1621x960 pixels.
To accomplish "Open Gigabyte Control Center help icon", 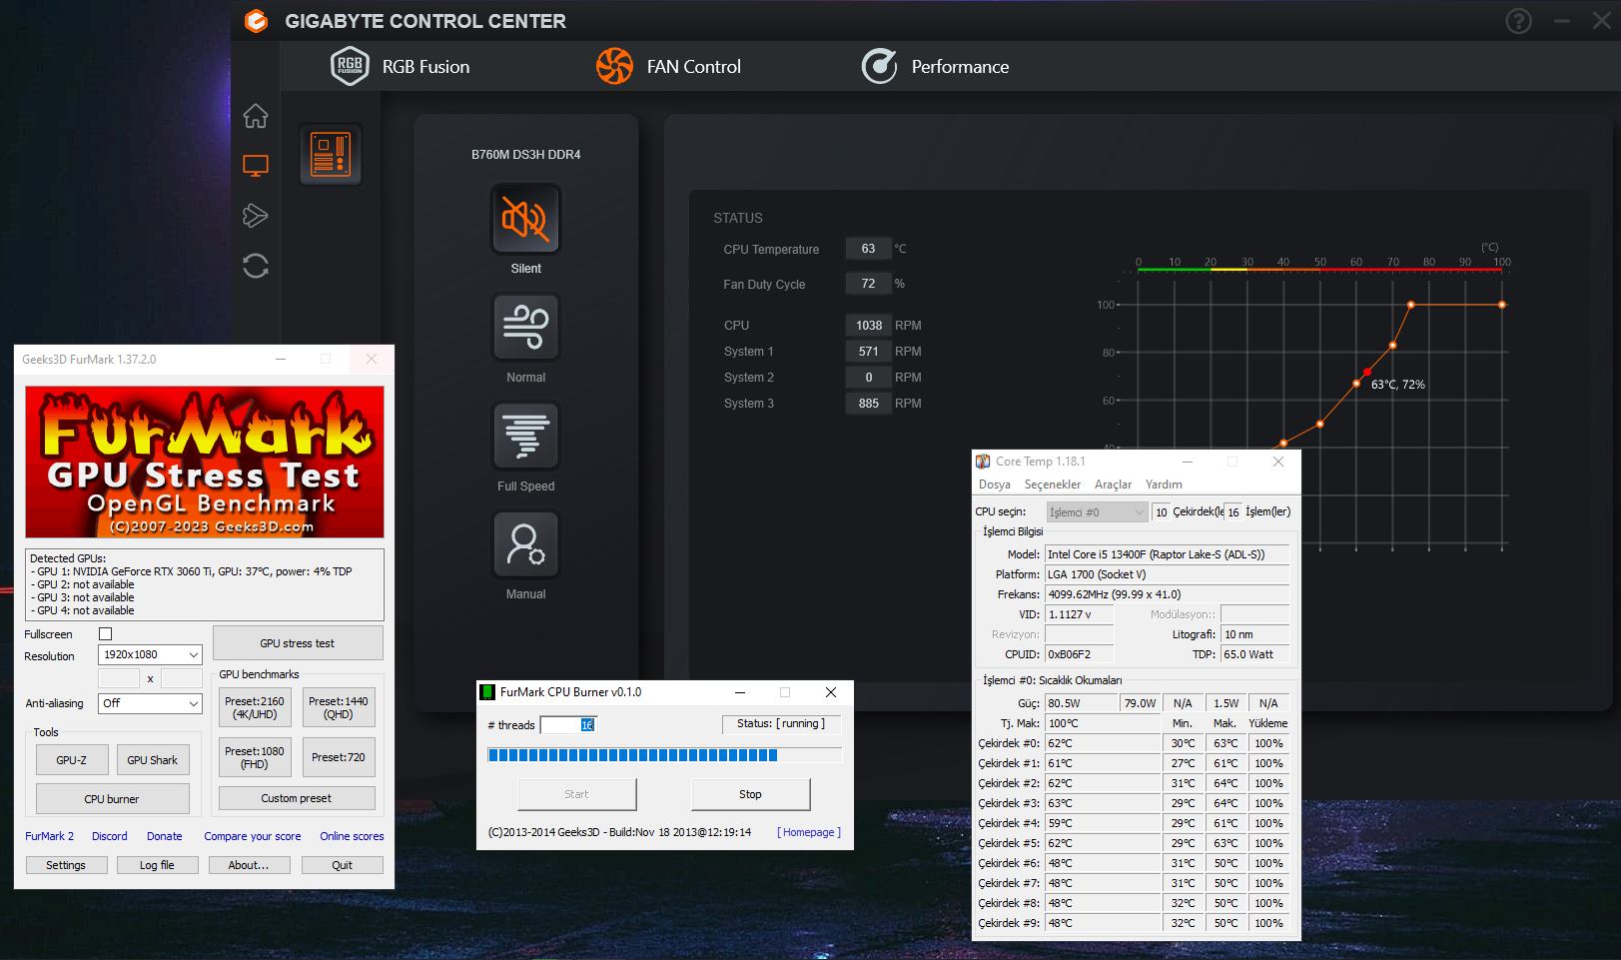I will tap(1518, 21).
